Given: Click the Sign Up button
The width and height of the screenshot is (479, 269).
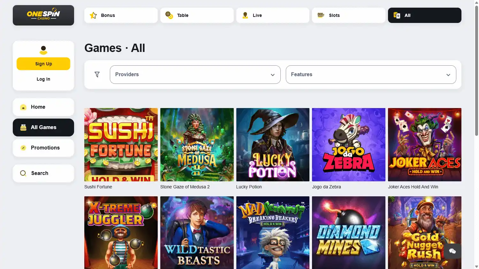Looking at the screenshot, I should click(43, 64).
